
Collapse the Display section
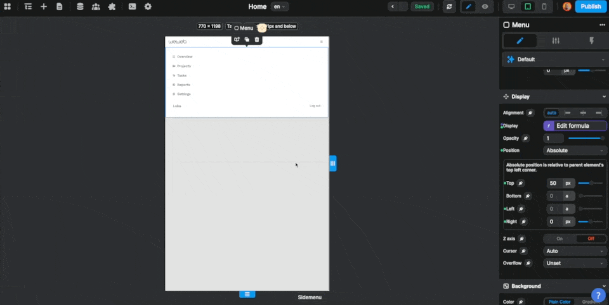click(x=604, y=97)
